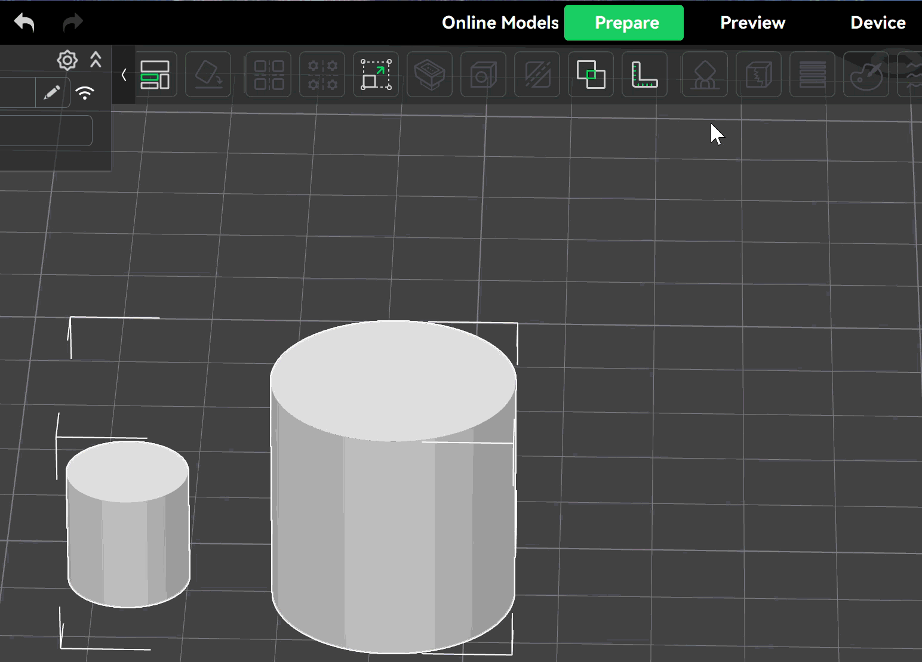Collapse panel with double-chevron up icon
The image size is (922, 662).
[x=96, y=60]
